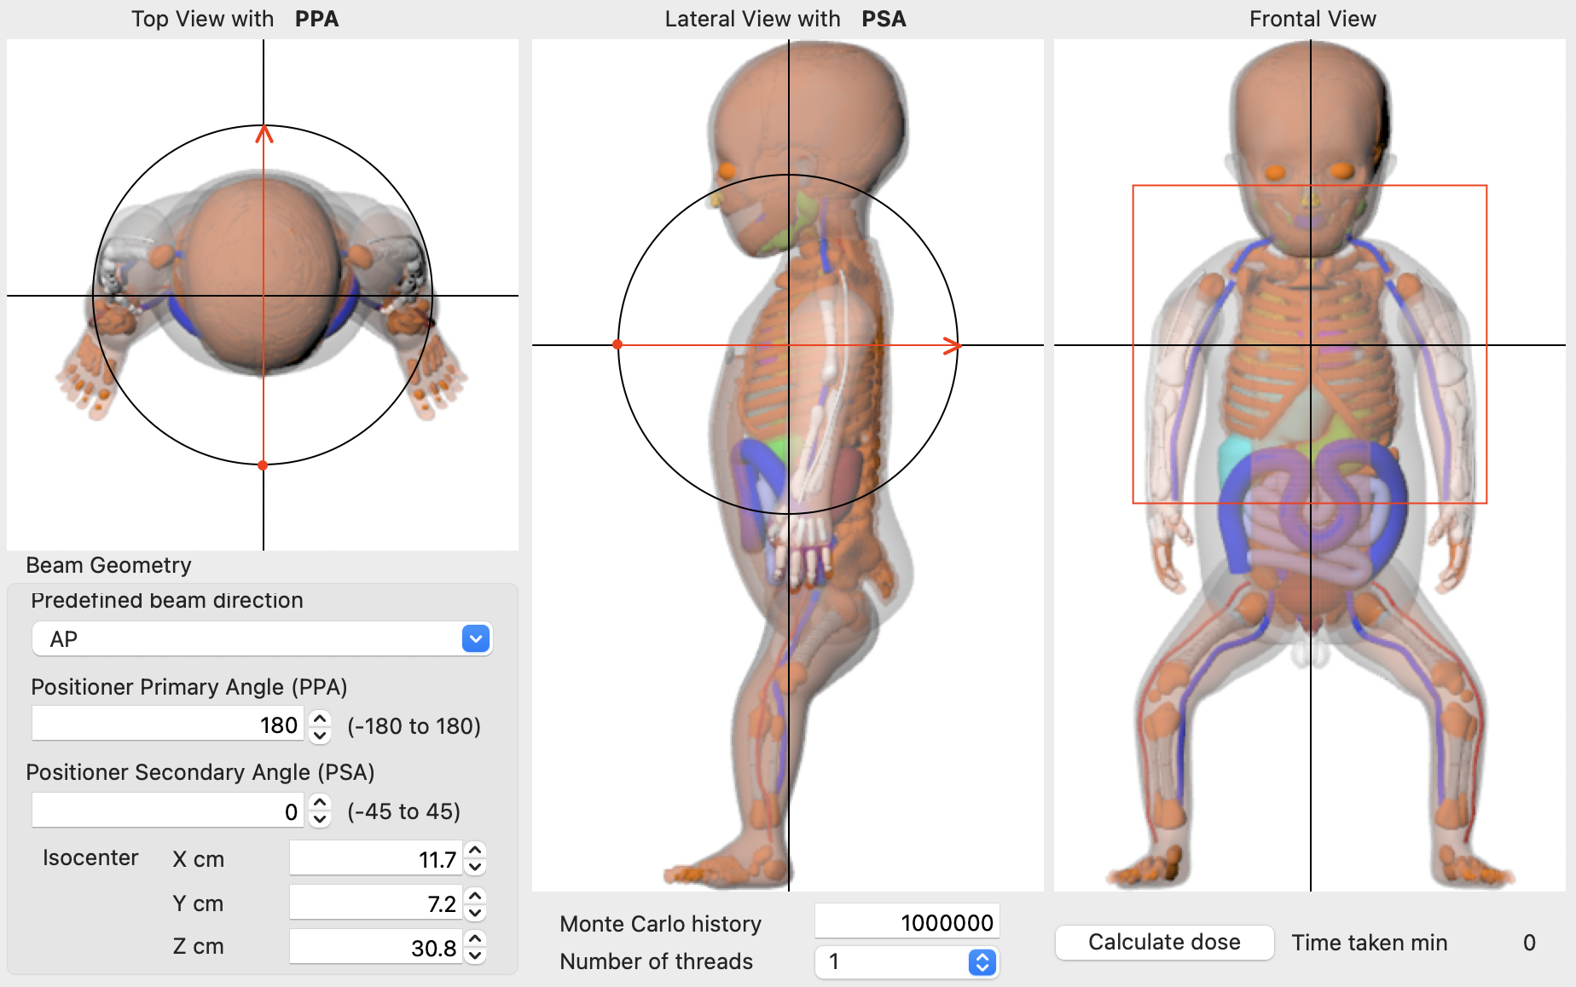Click the 'Predefined beam direction' label
The width and height of the screenshot is (1576, 987).
coord(167,600)
